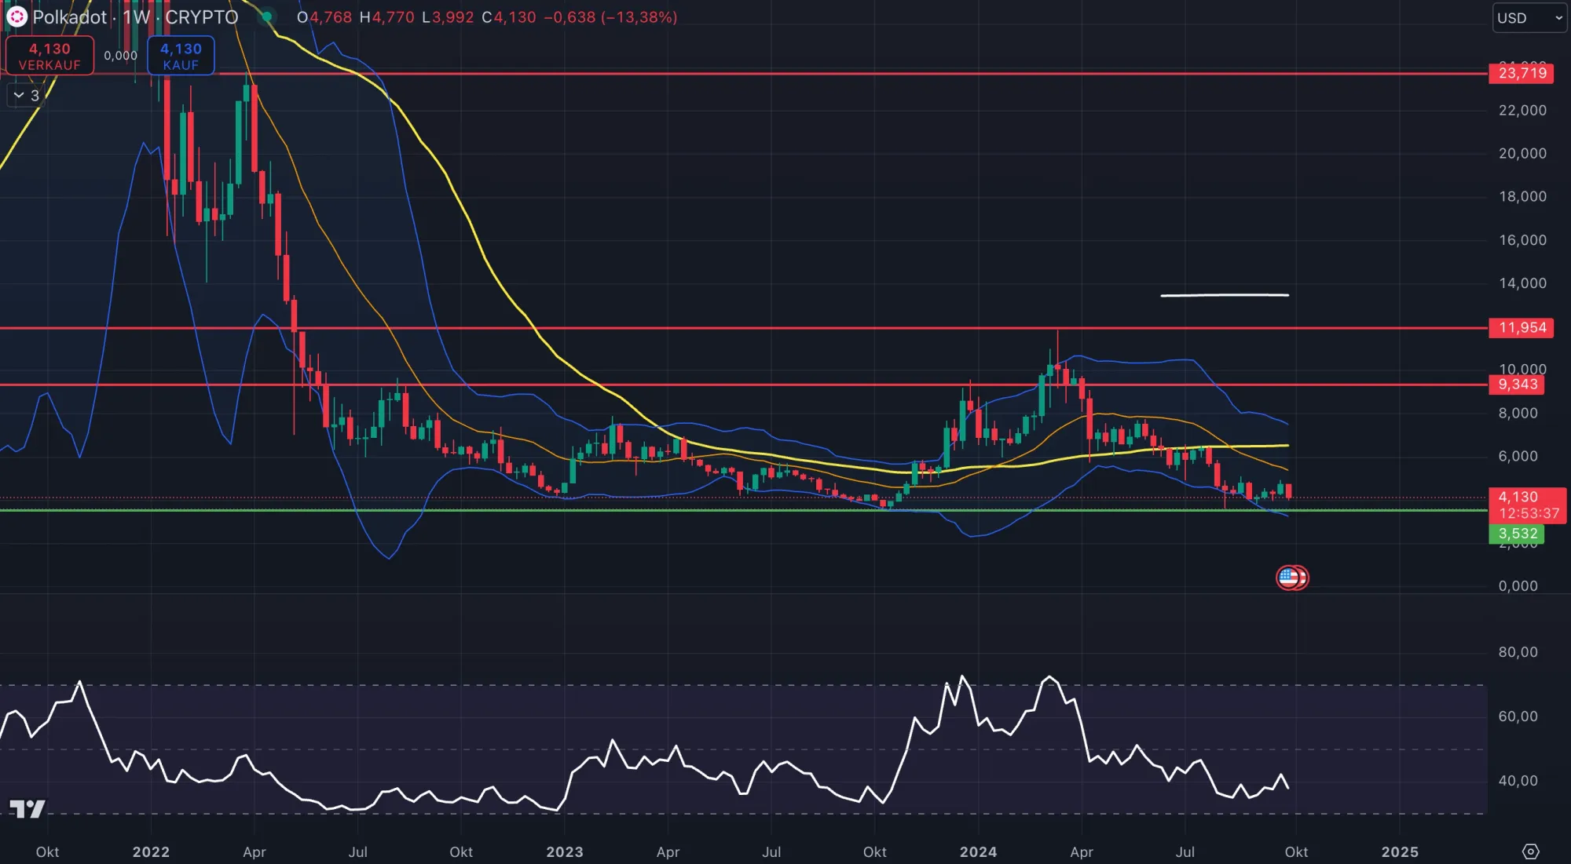Open the USD currency dropdown
The height and width of the screenshot is (864, 1571).
click(1529, 17)
